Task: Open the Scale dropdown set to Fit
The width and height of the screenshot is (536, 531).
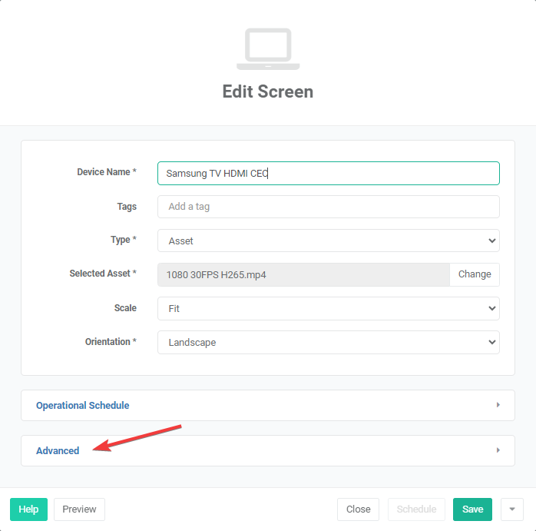Action: click(x=328, y=308)
